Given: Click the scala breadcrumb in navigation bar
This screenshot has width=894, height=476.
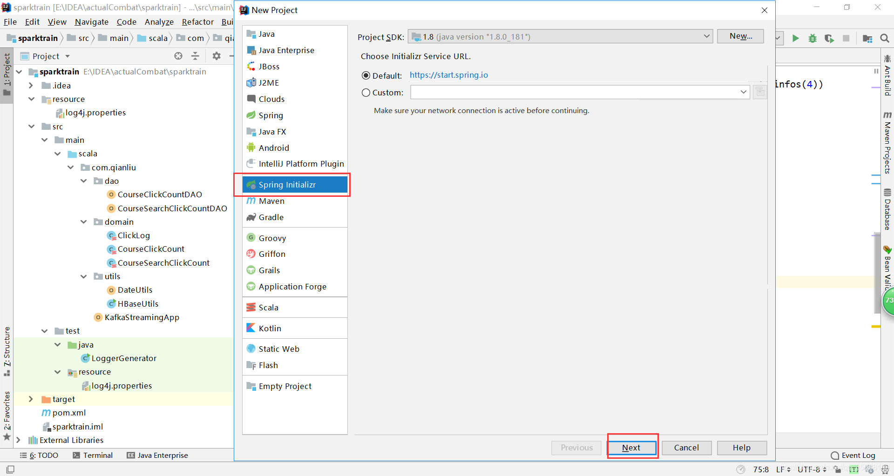Looking at the screenshot, I should tap(153, 38).
